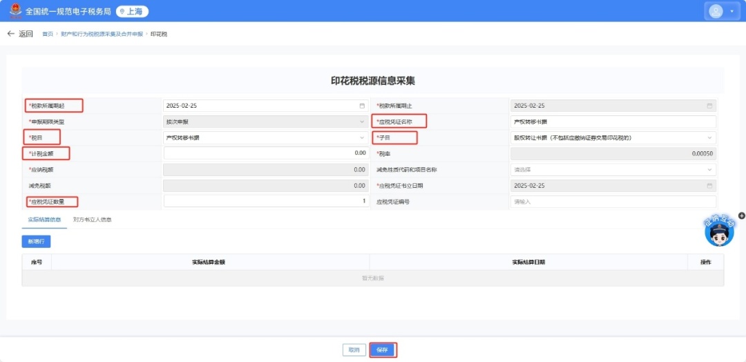This screenshot has height=362, width=746.
Task: Focus the 应税凭证编号 input field
Action: point(613,202)
